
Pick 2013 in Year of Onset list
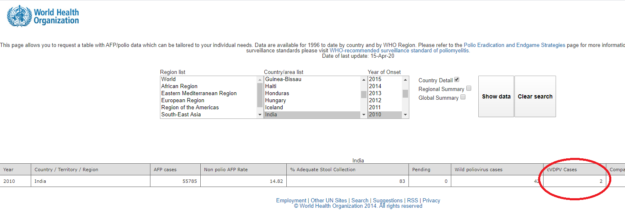[375, 93]
